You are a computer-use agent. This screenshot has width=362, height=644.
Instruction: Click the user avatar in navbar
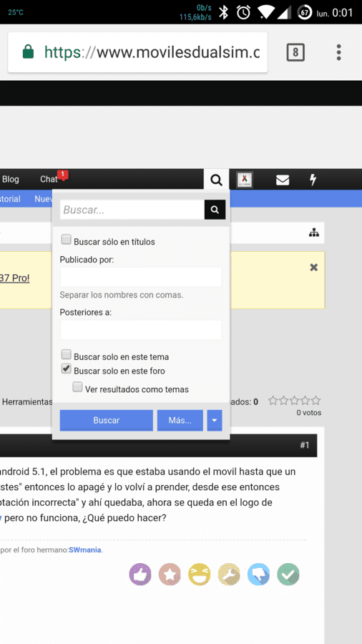tap(245, 180)
